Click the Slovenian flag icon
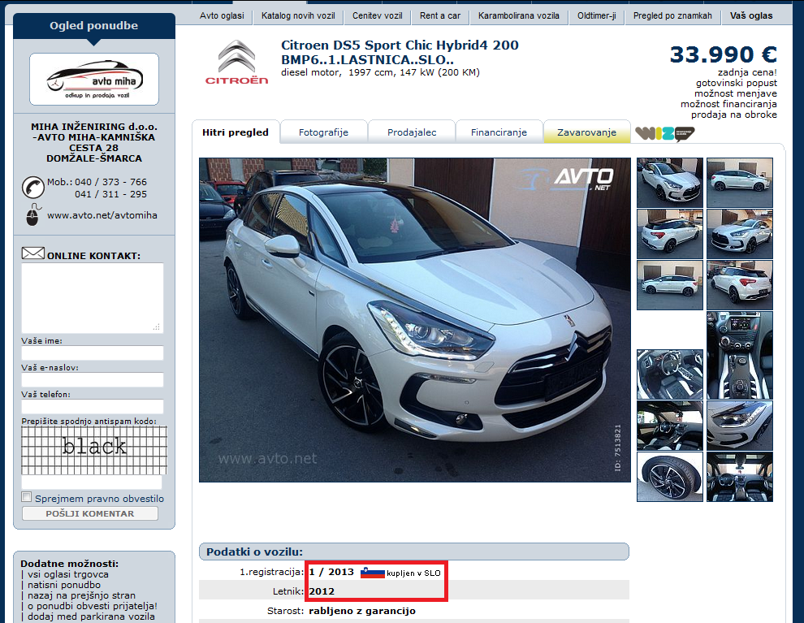This screenshot has width=804, height=623. (x=373, y=573)
